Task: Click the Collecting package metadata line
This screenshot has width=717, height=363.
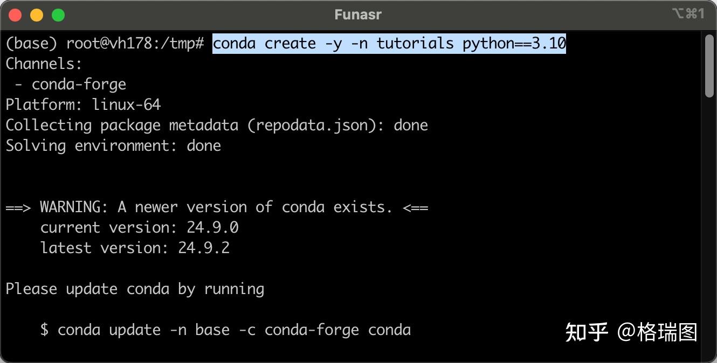Action: pos(216,125)
